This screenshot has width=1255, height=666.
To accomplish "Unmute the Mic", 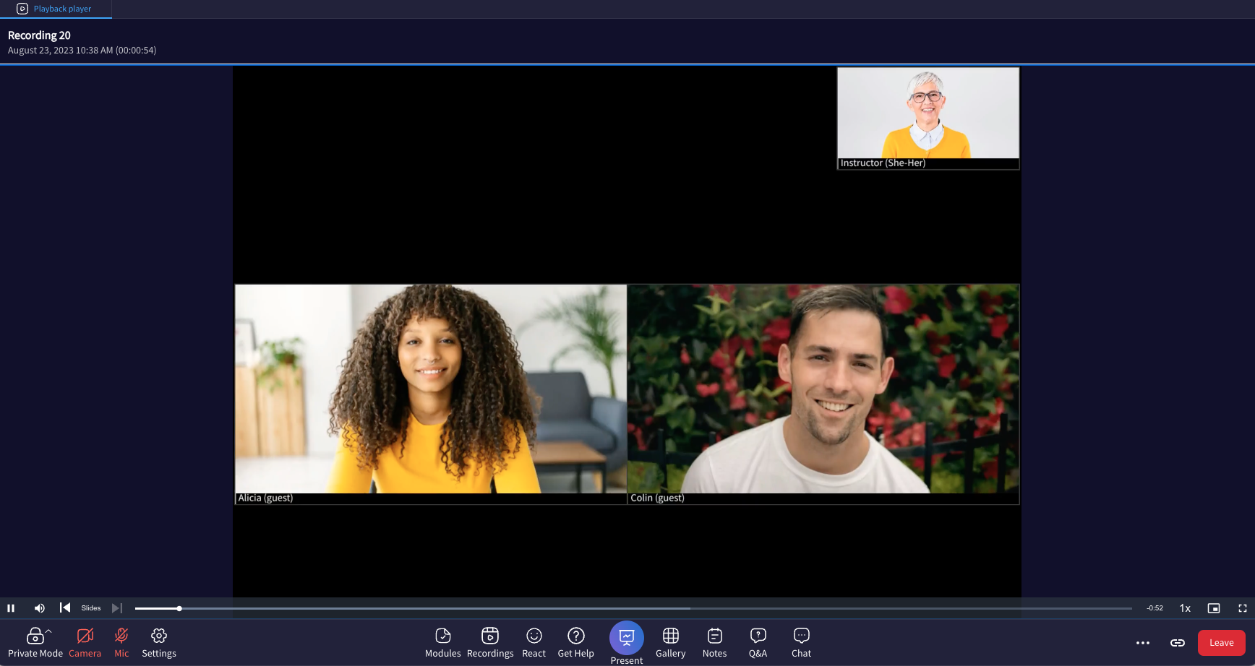I will (121, 642).
